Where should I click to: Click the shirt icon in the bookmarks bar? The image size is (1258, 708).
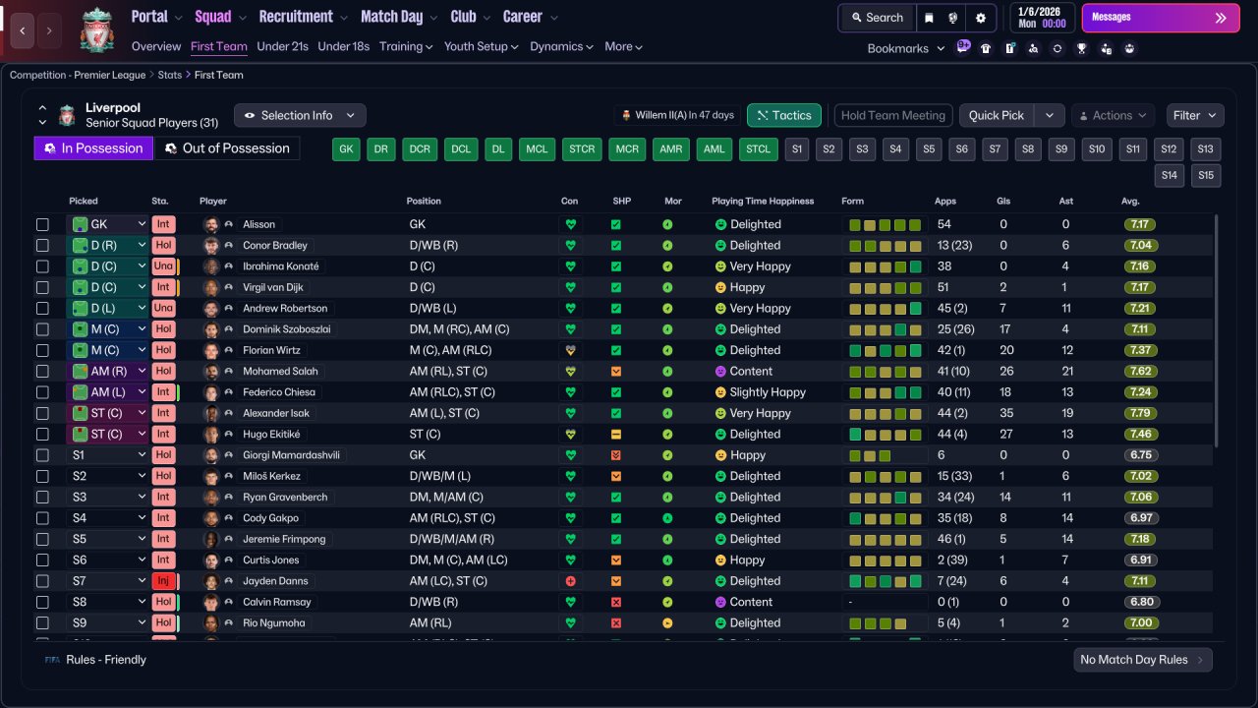tap(986, 48)
